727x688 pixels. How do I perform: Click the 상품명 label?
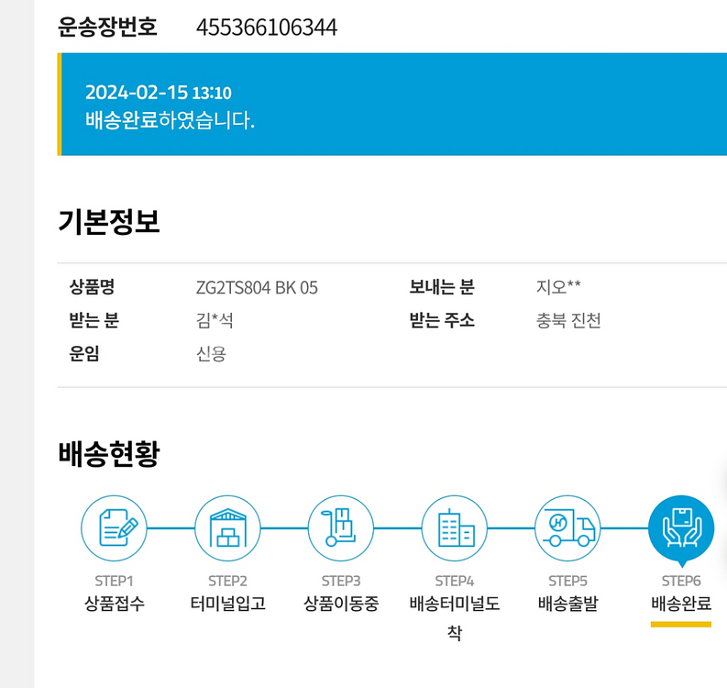coord(92,287)
